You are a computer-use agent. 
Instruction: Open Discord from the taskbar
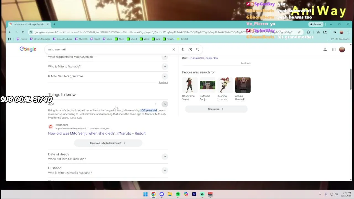point(162,194)
